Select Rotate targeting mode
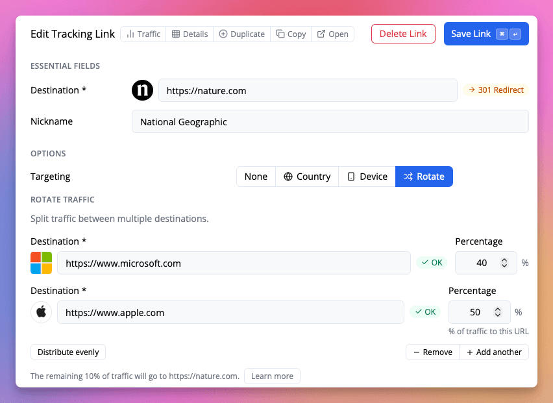This screenshot has width=553, height=403. coord(424,177)
